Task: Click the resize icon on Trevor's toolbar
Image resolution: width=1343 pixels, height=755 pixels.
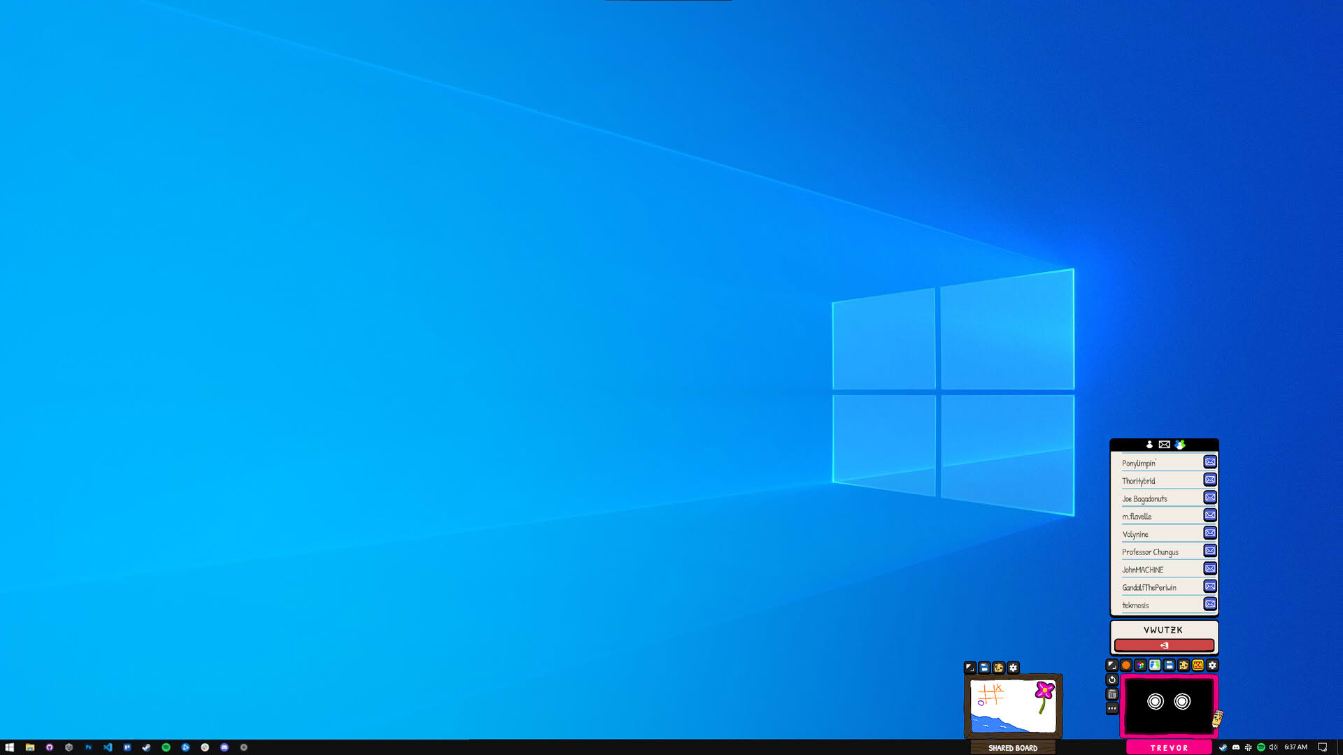Action: (x=1111, y=666)
